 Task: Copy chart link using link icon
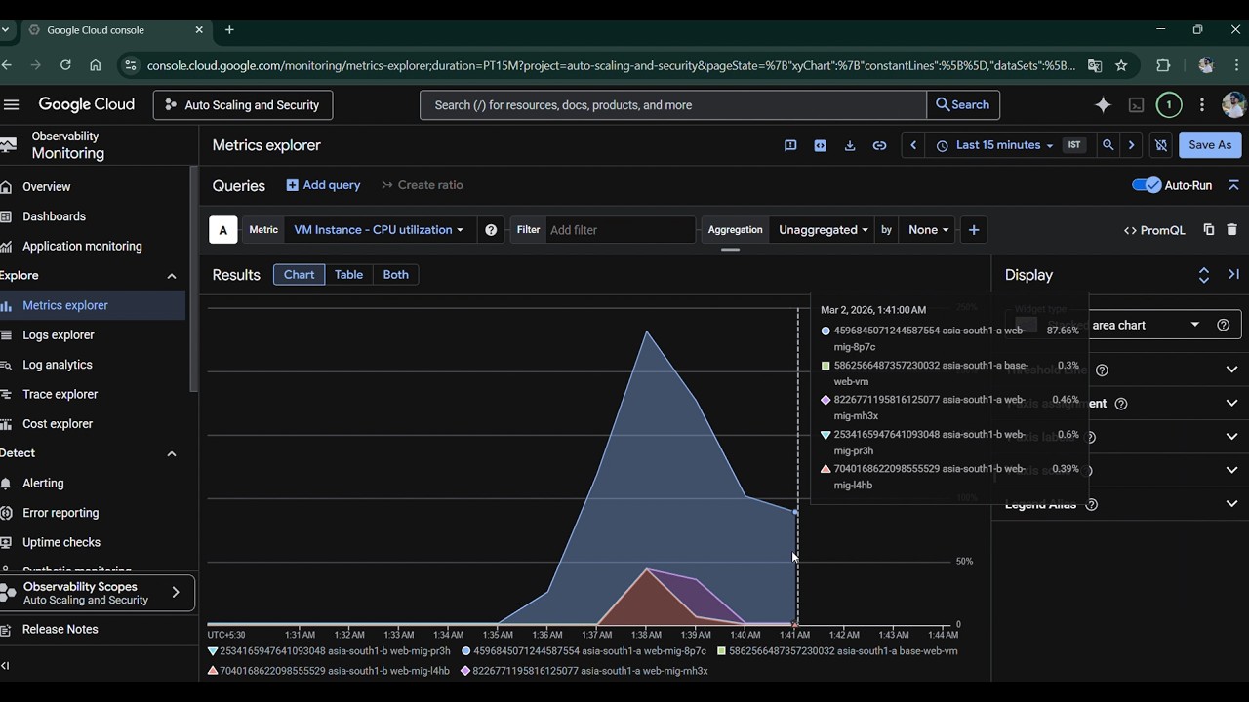point(879,145)
